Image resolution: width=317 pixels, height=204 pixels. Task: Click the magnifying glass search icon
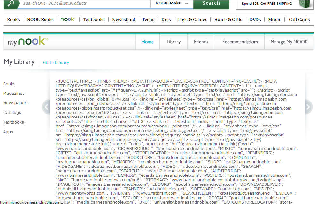11,4
